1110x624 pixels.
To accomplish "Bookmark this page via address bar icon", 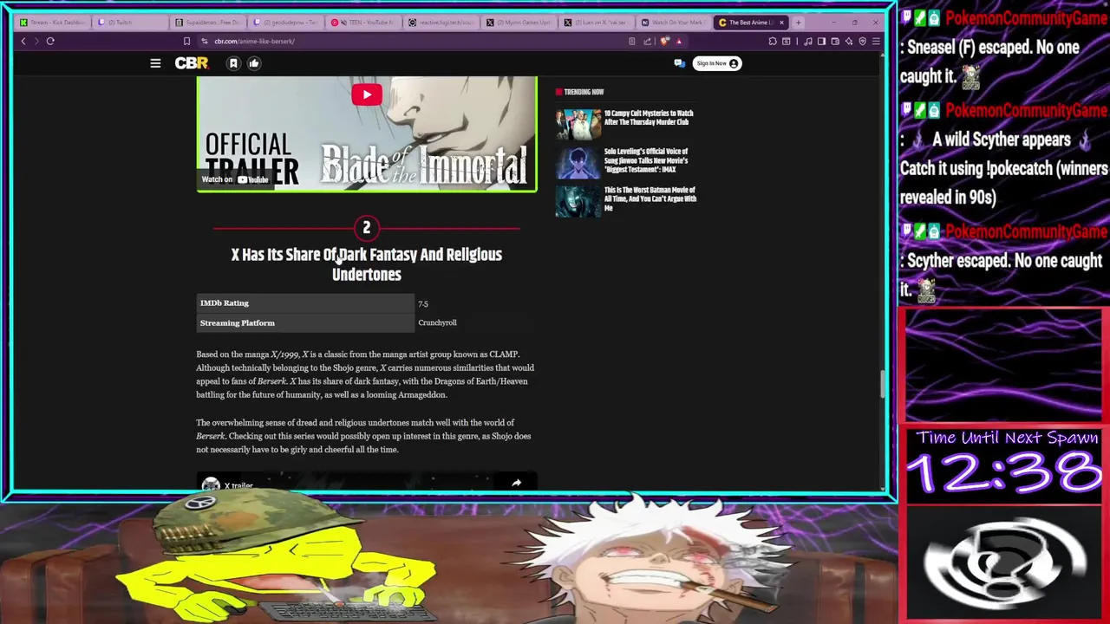I will 186,41.
